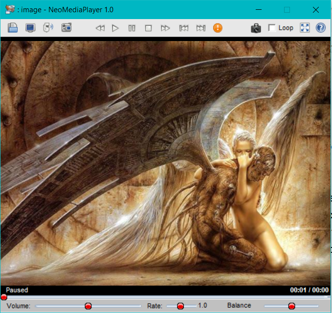This screenshot has height=313, width=332.
Task: Enable the Loop checkbox
Action: point(272,28)
